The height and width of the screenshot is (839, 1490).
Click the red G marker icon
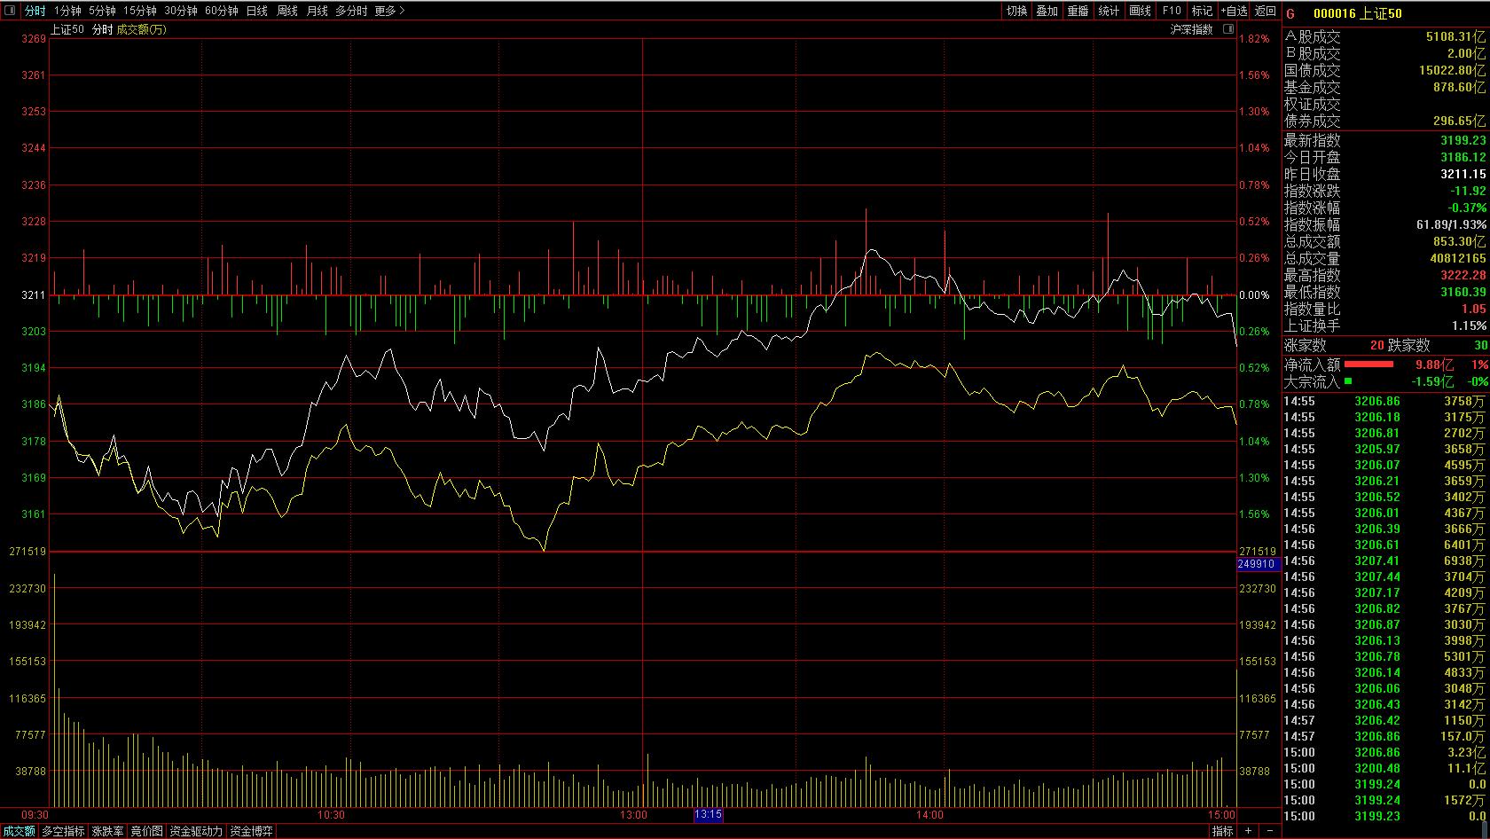point(1290,13)
